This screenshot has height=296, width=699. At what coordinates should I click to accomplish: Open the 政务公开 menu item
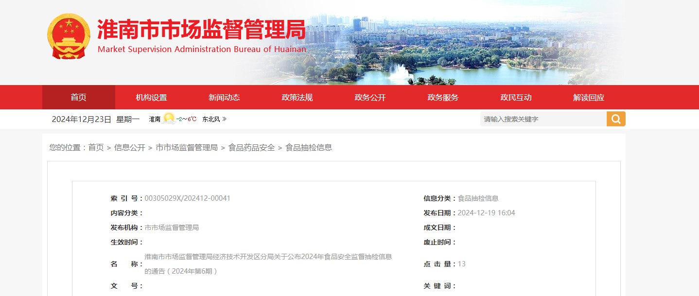tap(370, 97)
